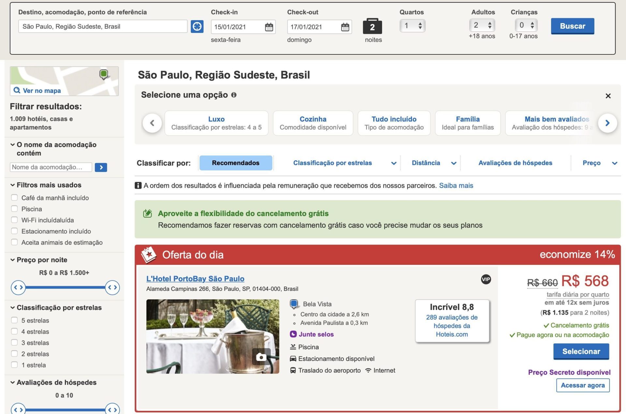Click the airport transfer bus icon
Image resolution: width=626 pixels, height=414 pixels.
click(293, 370)
